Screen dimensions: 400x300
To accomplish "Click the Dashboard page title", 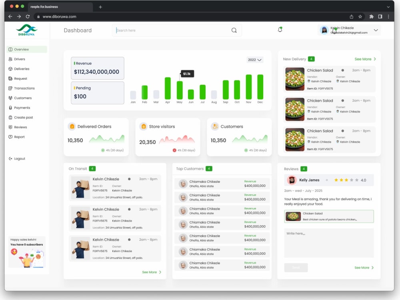I will (78, 30).
